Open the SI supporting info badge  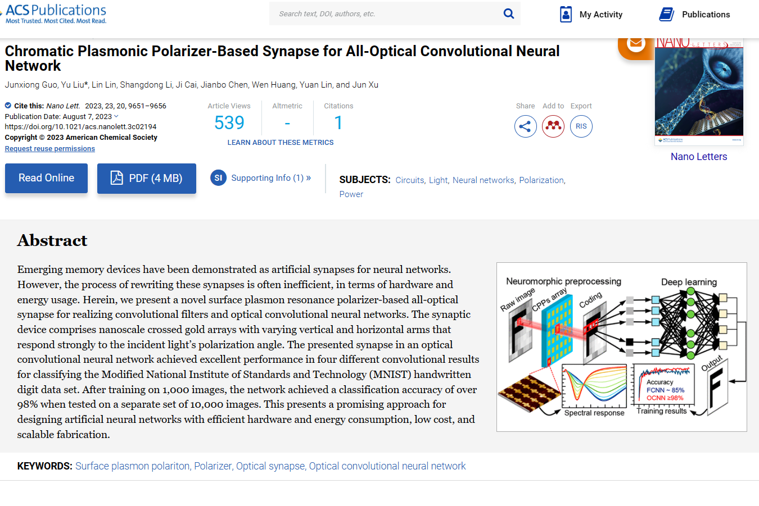coord(218,177)
